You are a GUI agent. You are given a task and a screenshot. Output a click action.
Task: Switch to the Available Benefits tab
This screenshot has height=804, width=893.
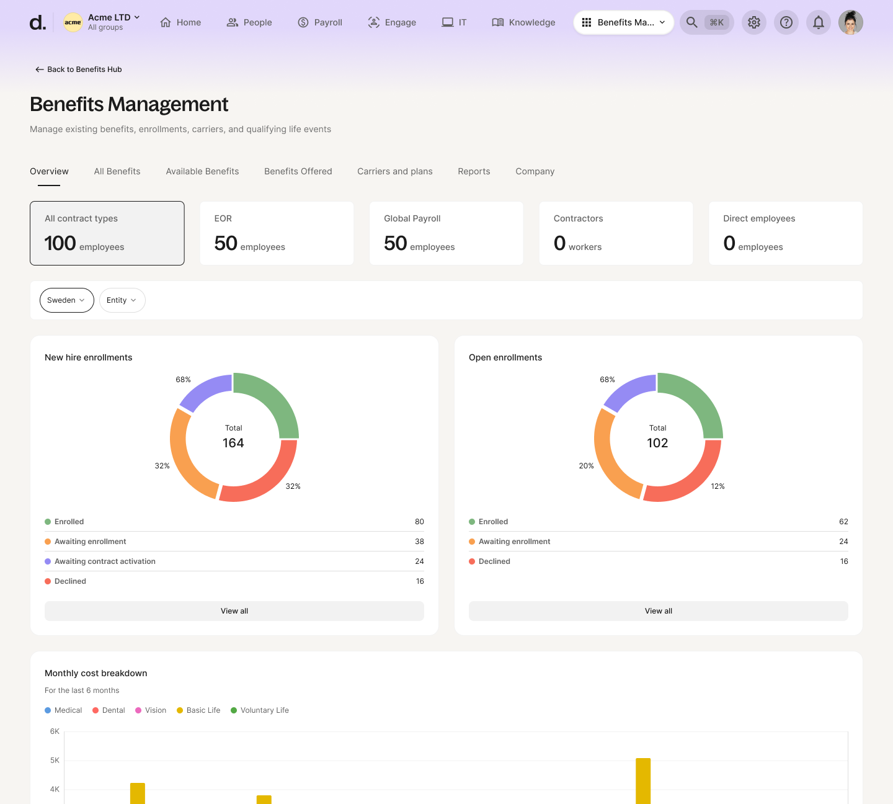202,171
